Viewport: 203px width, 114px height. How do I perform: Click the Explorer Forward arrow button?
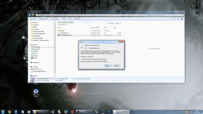tap(33, 15)
